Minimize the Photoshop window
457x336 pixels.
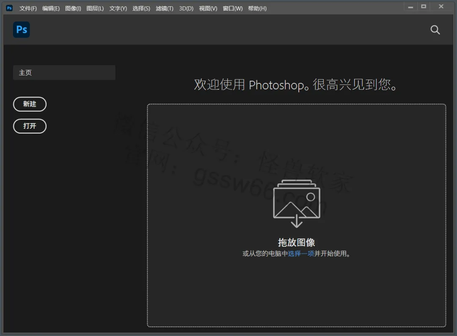tap(410, 7)
